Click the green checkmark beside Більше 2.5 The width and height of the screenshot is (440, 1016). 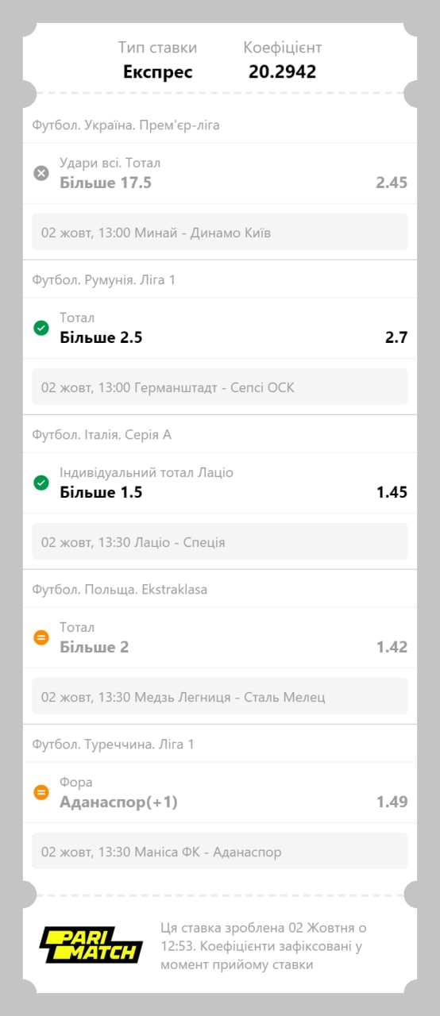41,328
